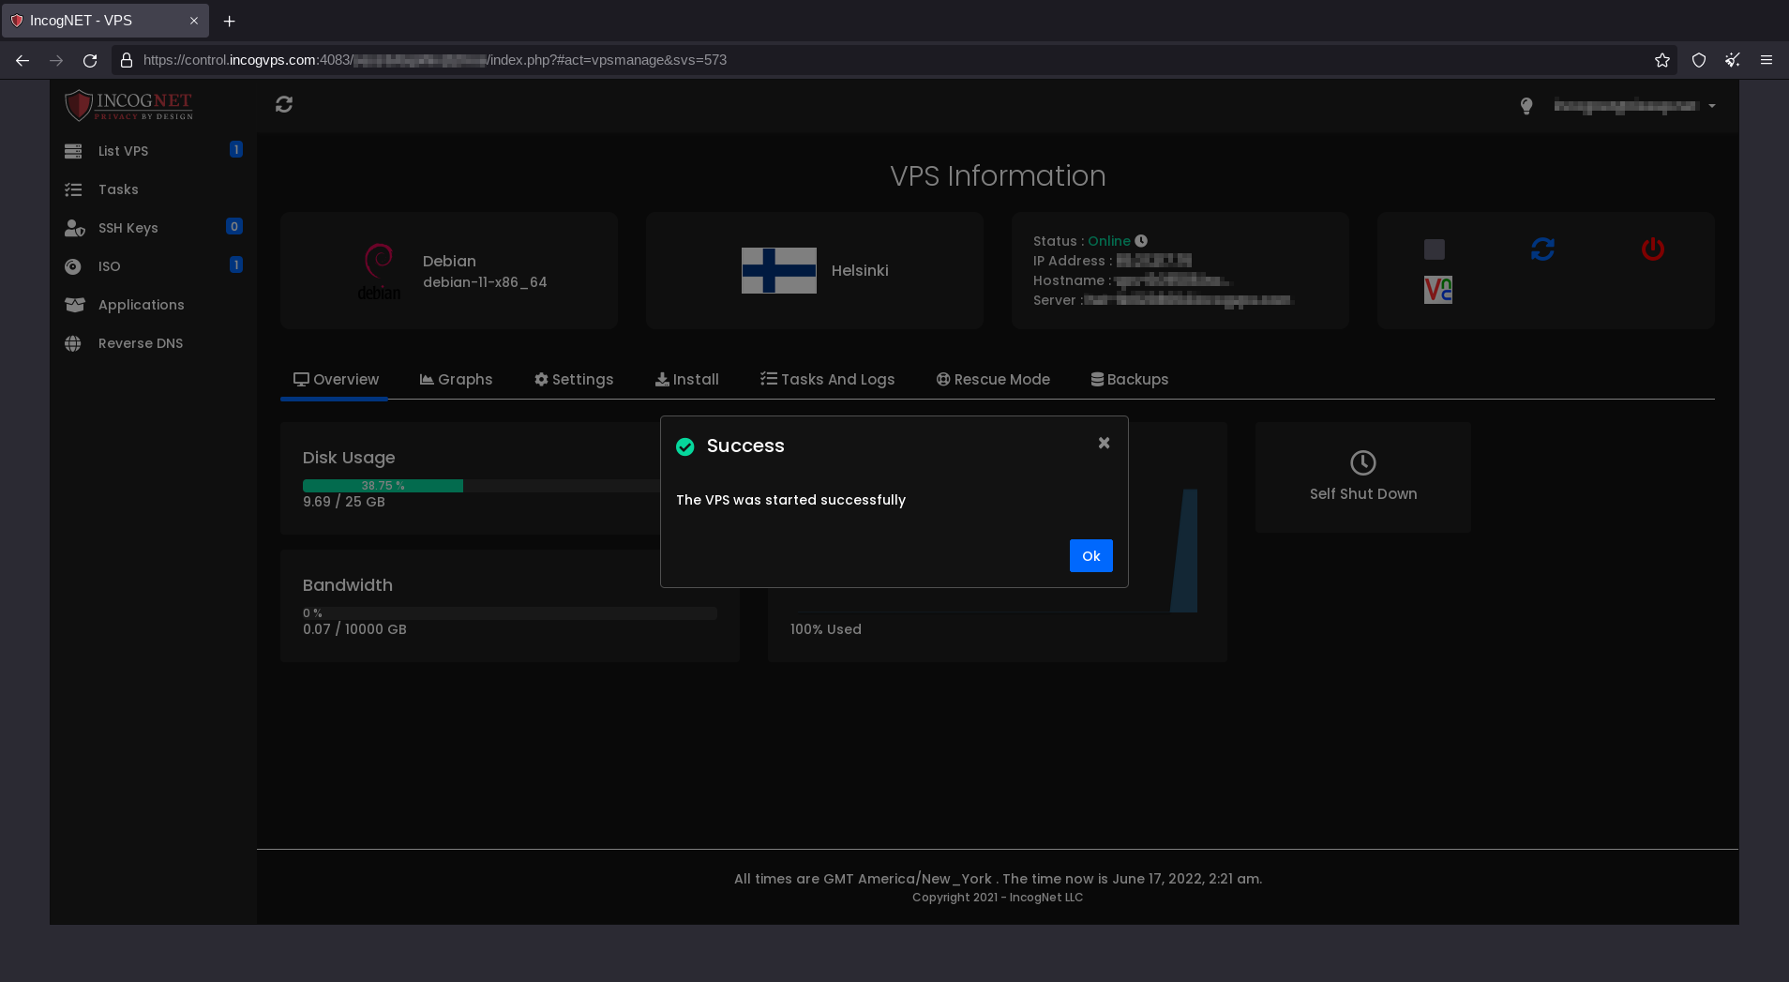Click the Self Shut Down clock icon
Screen dimensions: 1789x982
[1363, 462]
